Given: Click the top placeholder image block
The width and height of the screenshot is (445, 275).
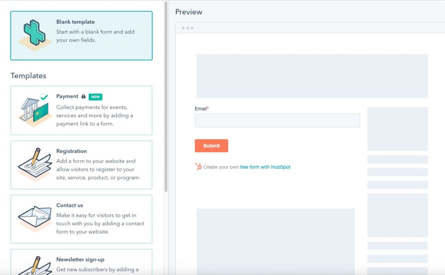Looking at the screenshot, I should tap(312, 76).
